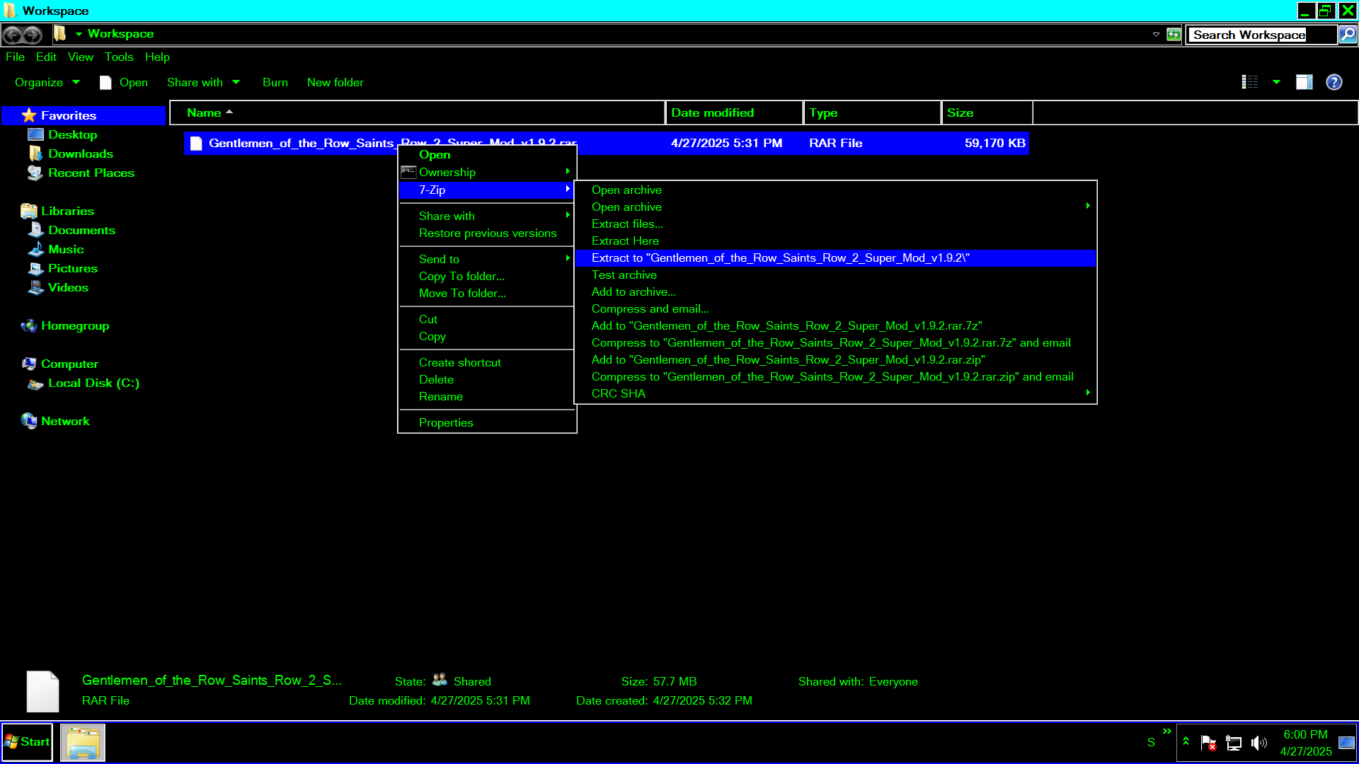Click Open toolbar button
The height and width of the screenshot is (764, 1359).
[124, 83]
